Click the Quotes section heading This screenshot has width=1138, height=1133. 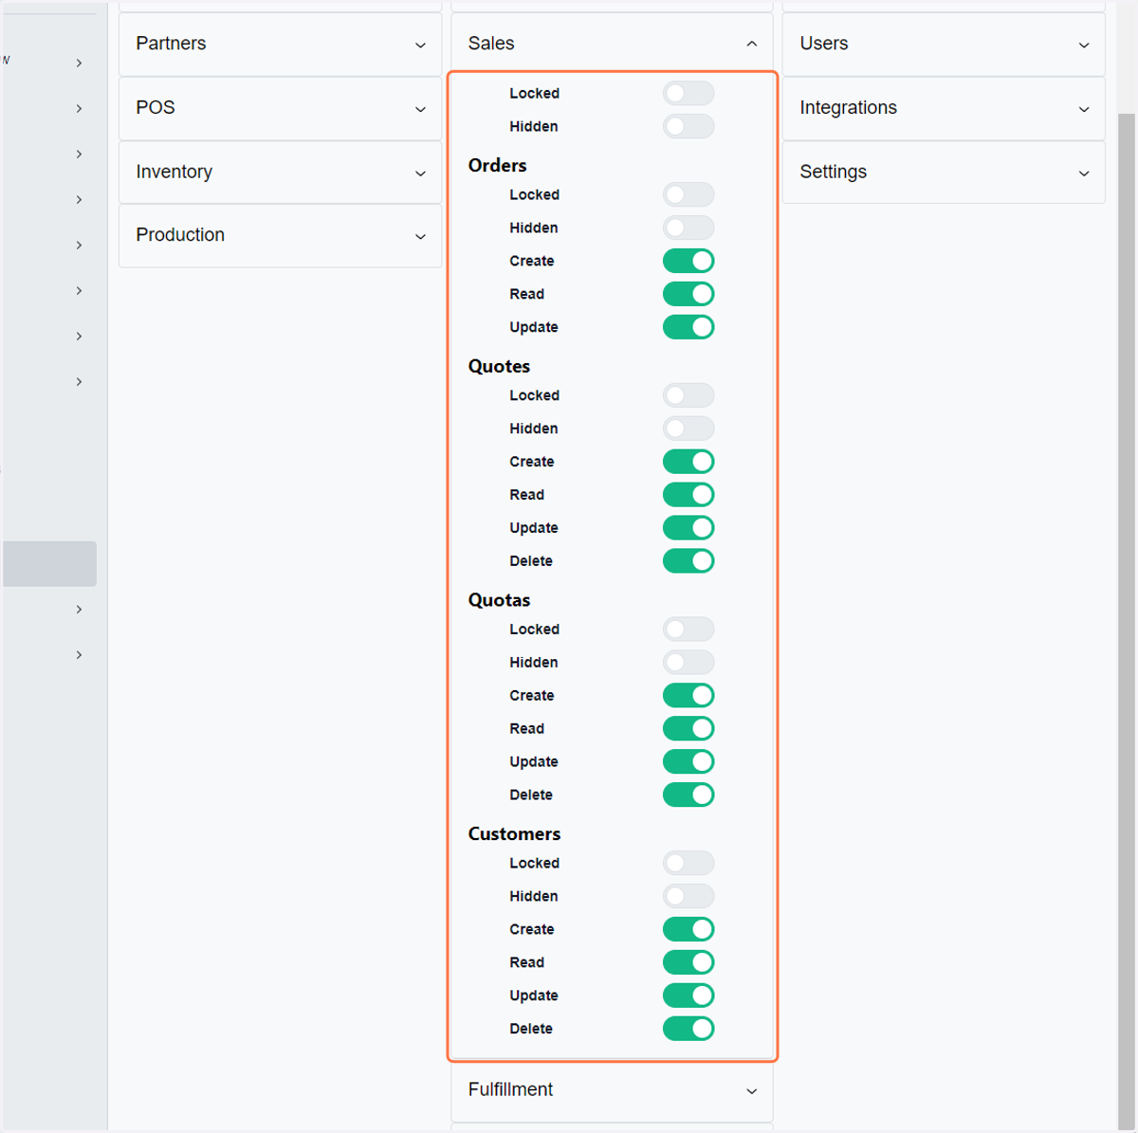tap(499, 367)
